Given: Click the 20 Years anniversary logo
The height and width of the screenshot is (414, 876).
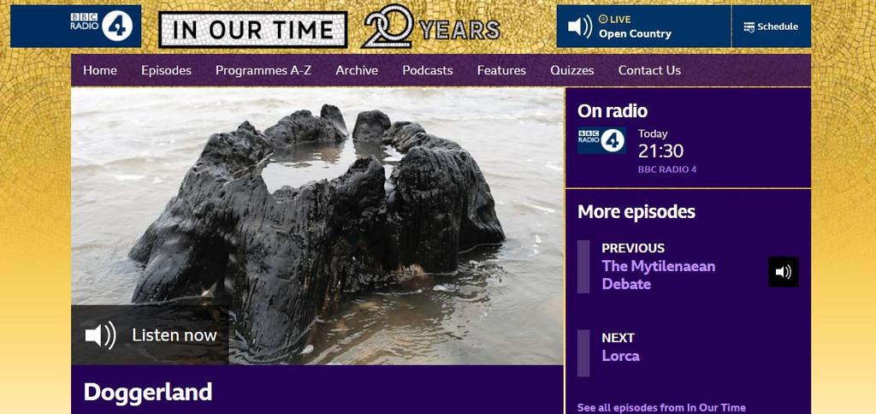Looking at the screenshot, I should pos(431,27).
